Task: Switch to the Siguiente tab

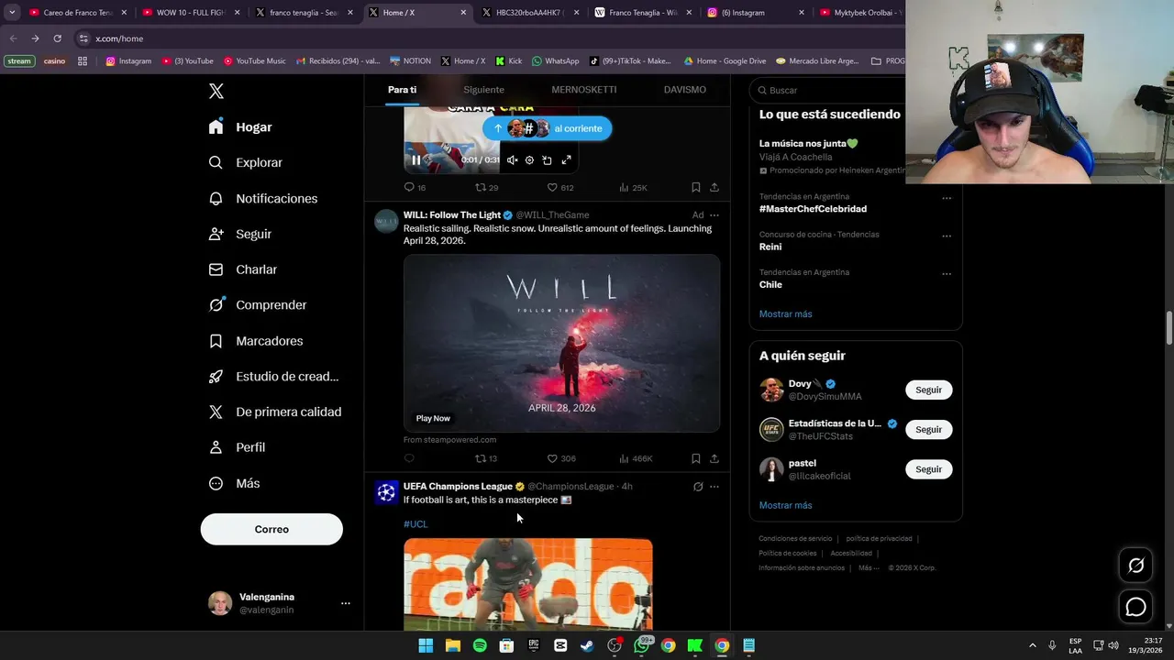Action: coord(483,90)
